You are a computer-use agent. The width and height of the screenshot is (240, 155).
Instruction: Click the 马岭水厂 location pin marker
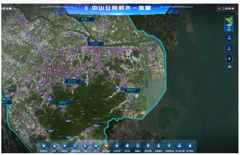pyautogui.click(x=53, y=101)
